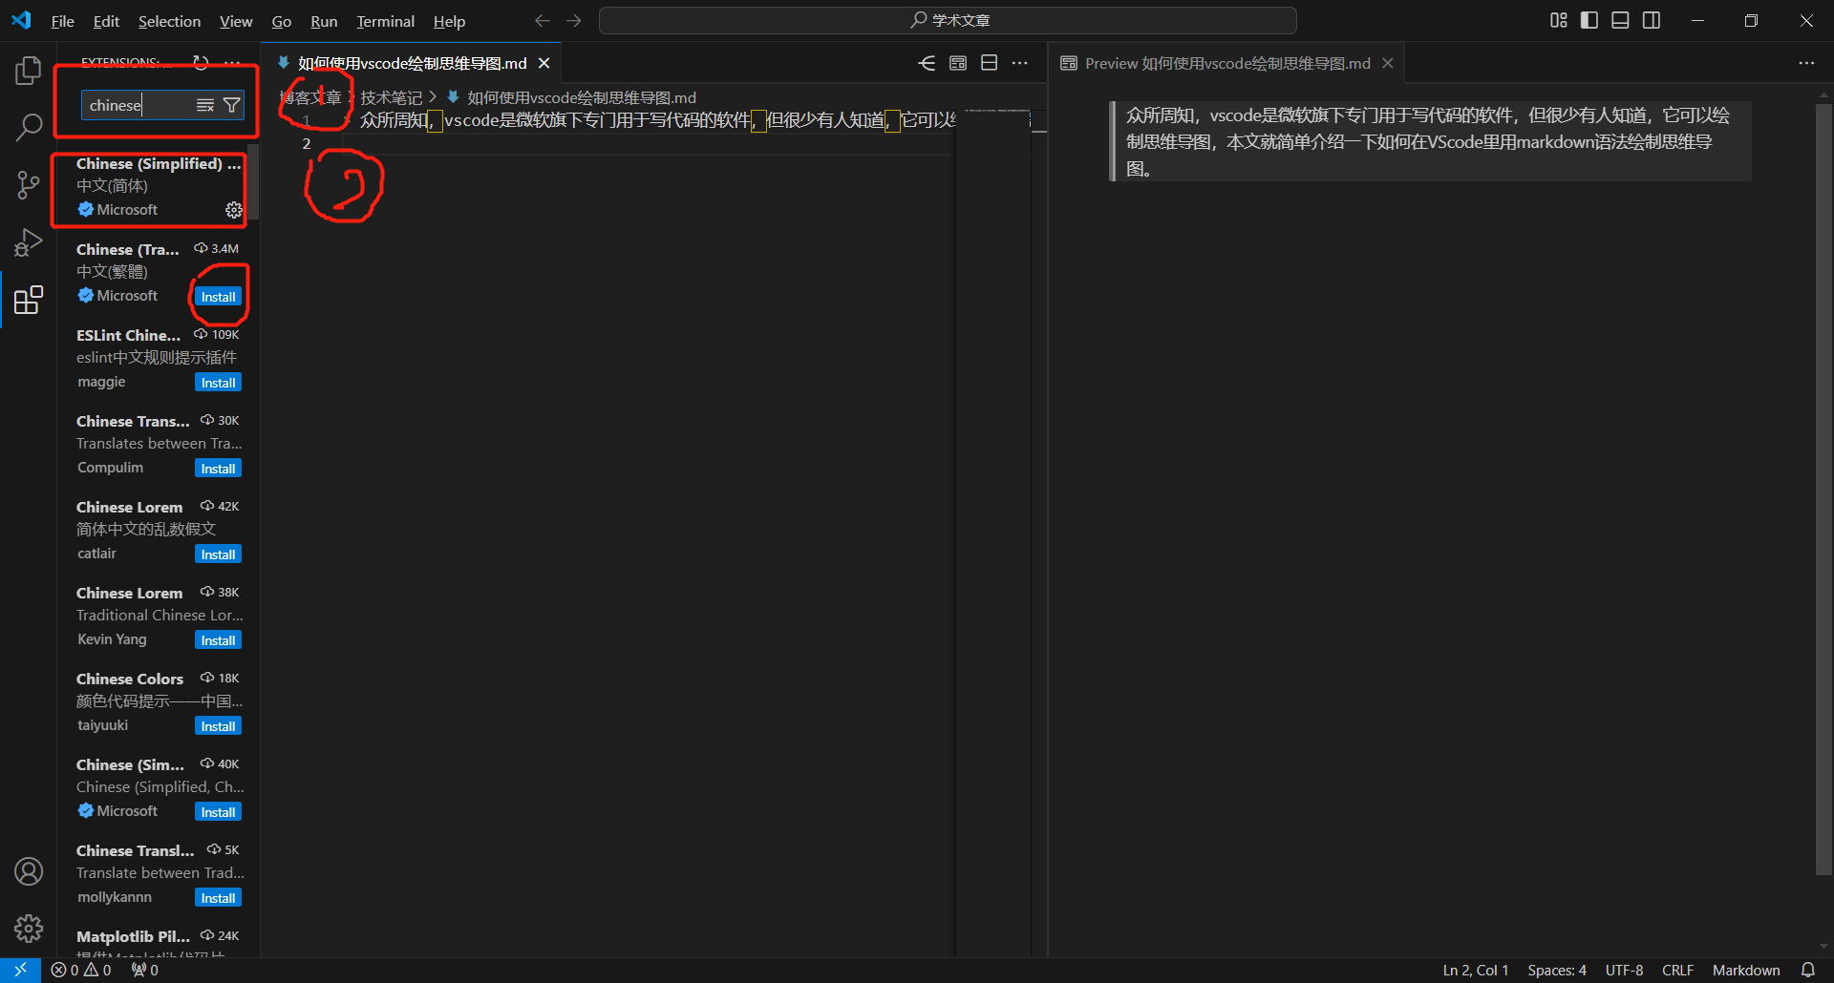Click the extensions list scrollbar
The width and height of the screenshot is (1834, 983).
click(253, 181)
